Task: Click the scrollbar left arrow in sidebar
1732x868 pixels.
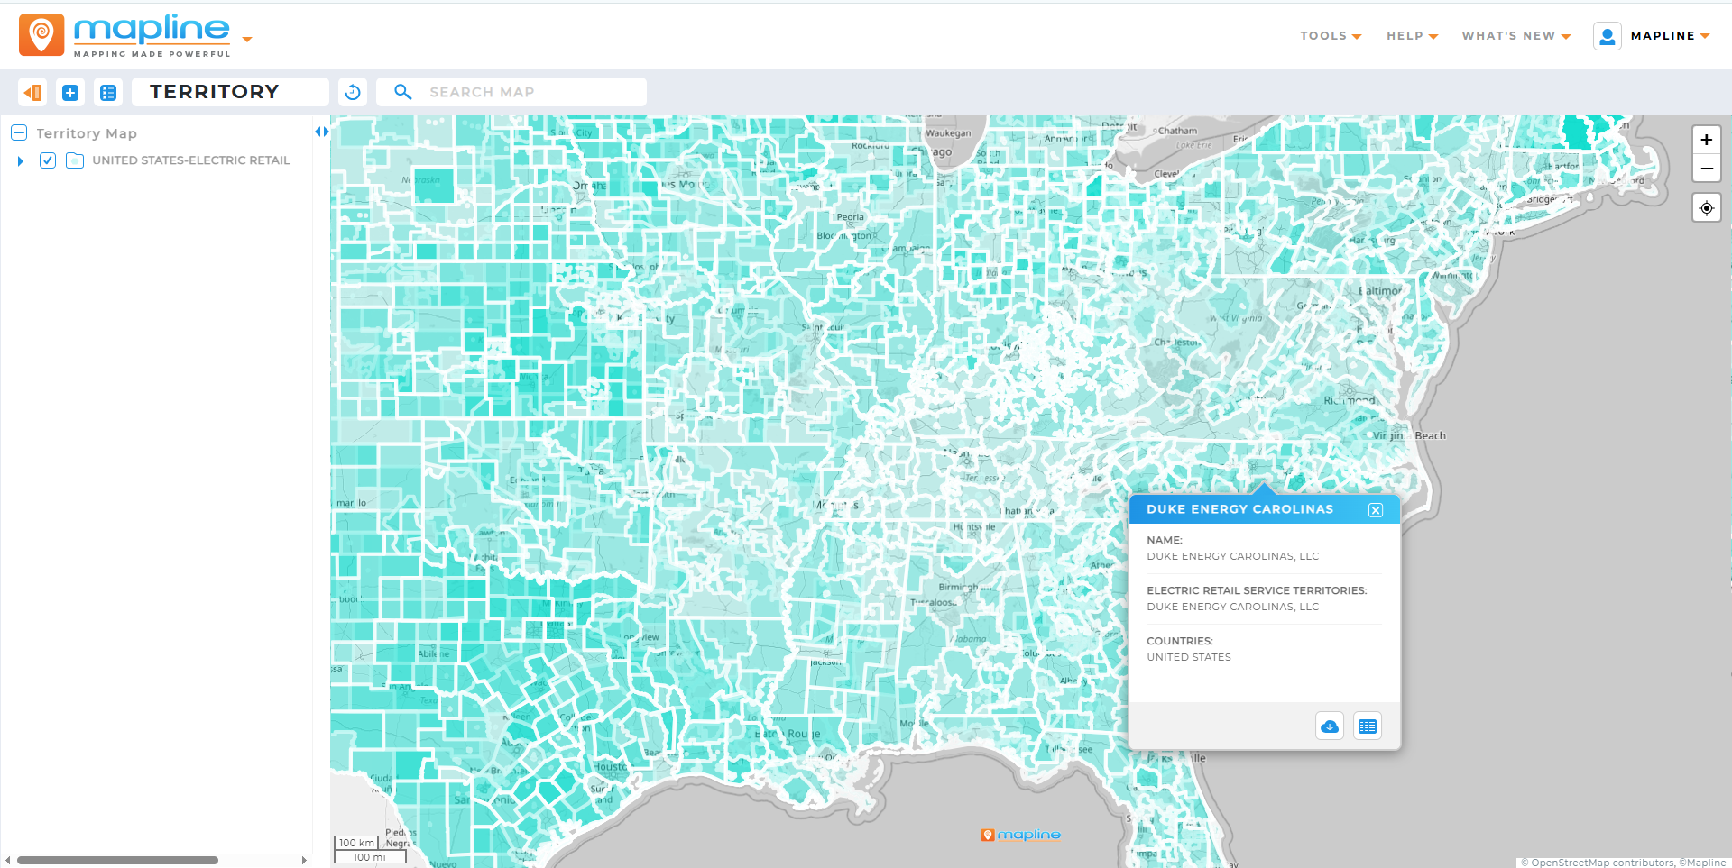Action: click(8, 860)
